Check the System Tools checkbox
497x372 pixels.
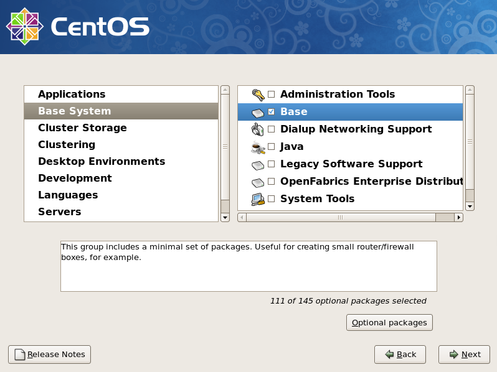[x=271, y=198]
